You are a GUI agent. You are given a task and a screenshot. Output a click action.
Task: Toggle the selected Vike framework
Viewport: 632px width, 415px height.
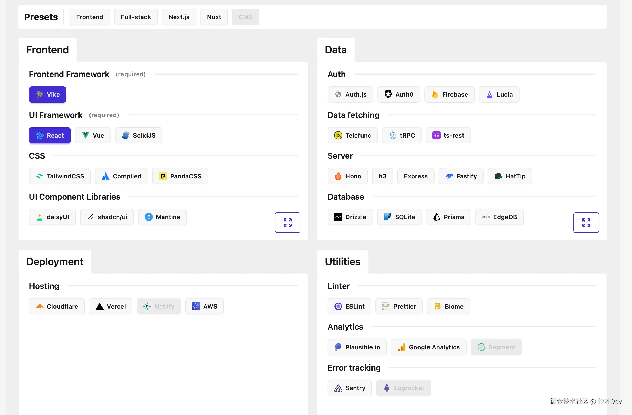click(x=48, y=94)
